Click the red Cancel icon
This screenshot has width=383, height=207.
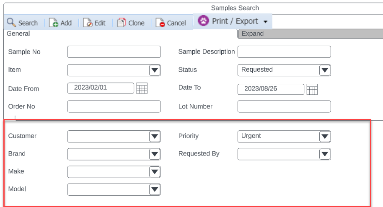point(160,23)
